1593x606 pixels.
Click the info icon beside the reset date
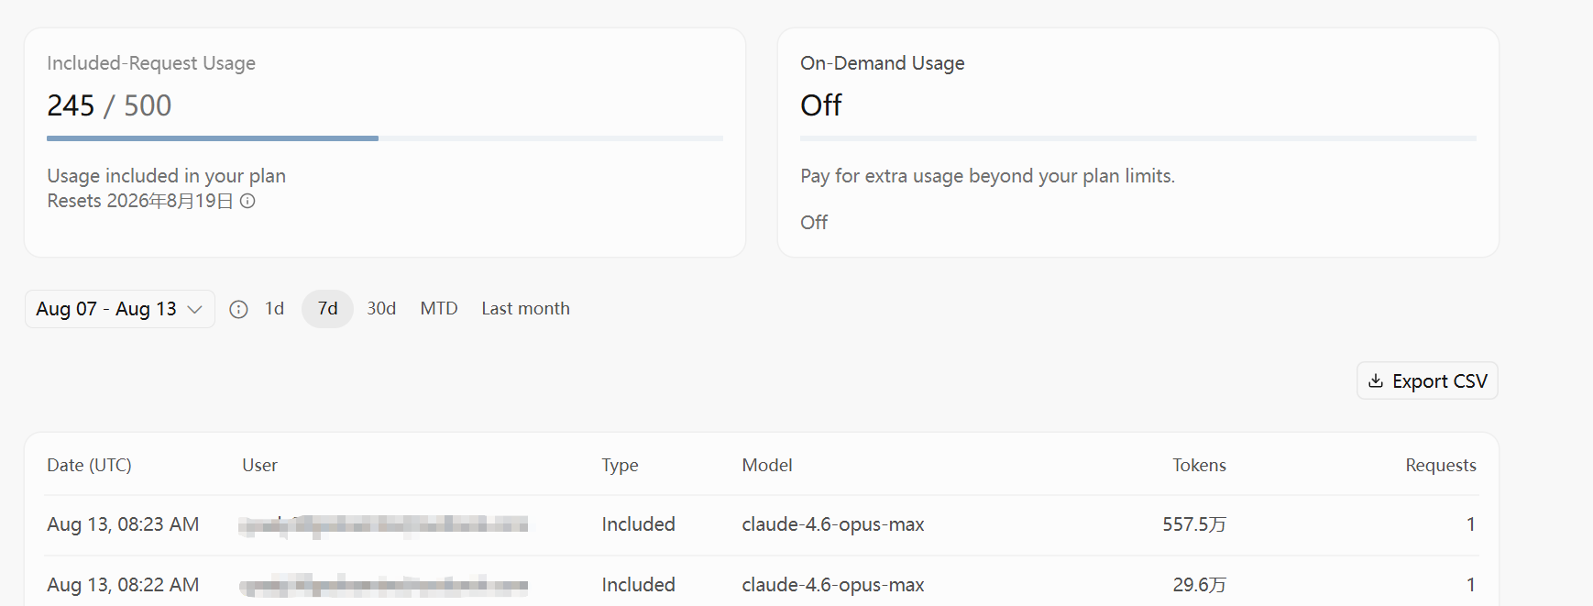247,201
